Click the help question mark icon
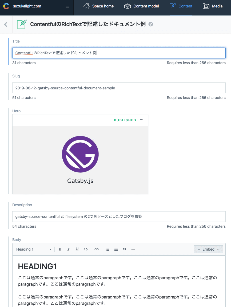The width and height of the screenshot is (231, 307). tap(151, 24)
